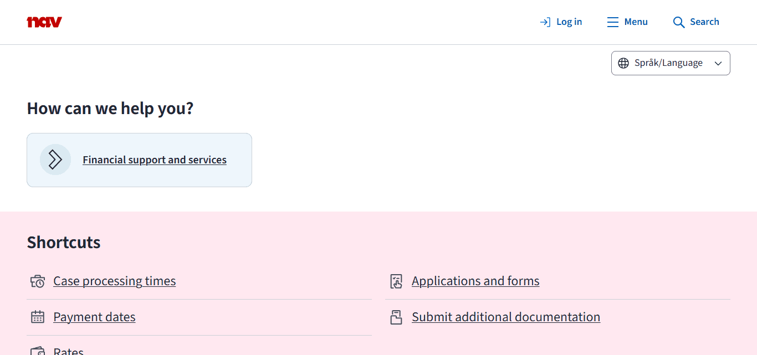Click the chevron icon beside Financial support
Image resolution: width=757 pixels, height=355 pixels.
[x=55, y=160]
